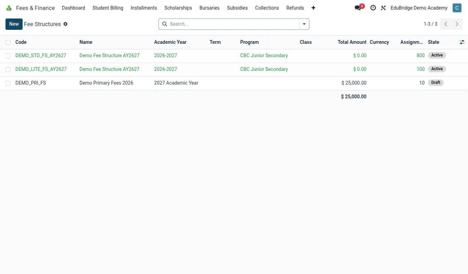468x274 pixels.
Task: Click 2026-2027 in DEMO_STD_FS_AY2627 row
Action: tap(165, 55)
